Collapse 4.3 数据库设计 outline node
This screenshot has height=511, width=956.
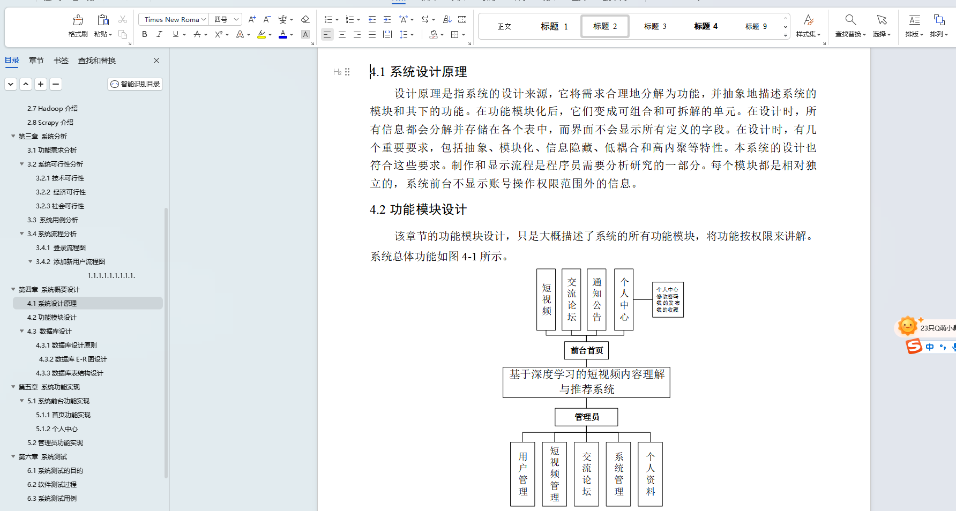point(22,331)
